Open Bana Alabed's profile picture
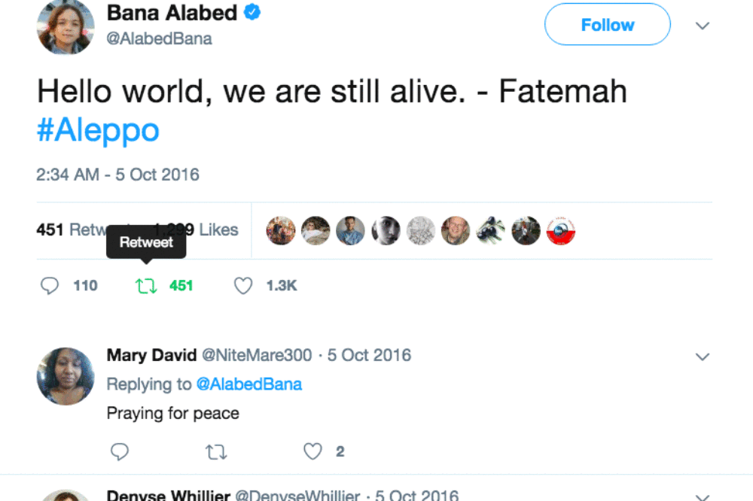This screenshot has width=753, height=501. pos(66,26)
